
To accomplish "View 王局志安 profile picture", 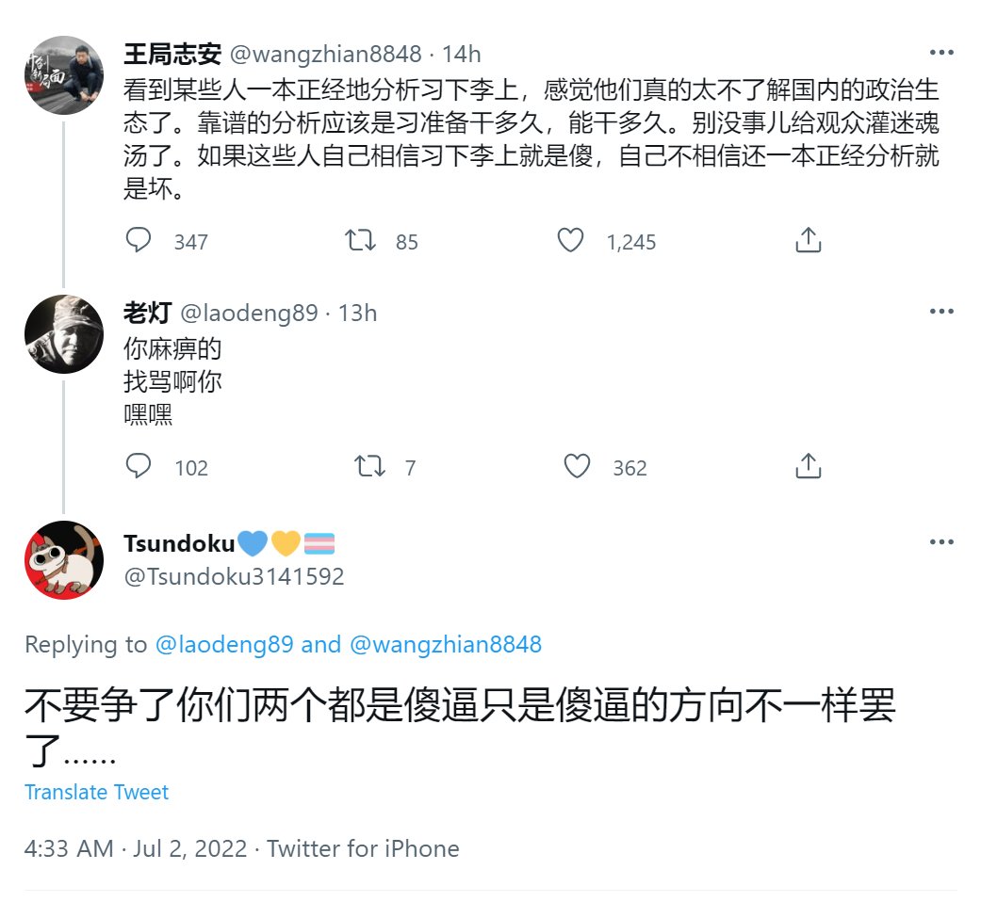I will coord(64,75).
